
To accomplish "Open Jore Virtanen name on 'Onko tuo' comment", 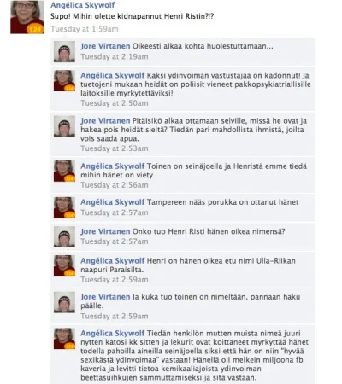I will [105, 231].
